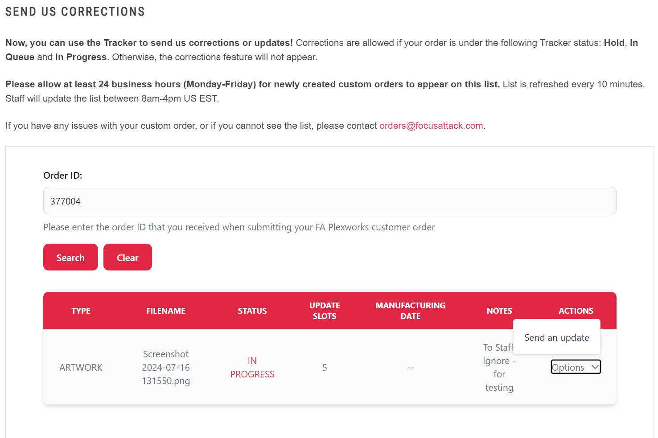Click the update slots value 5

point(325,367)
